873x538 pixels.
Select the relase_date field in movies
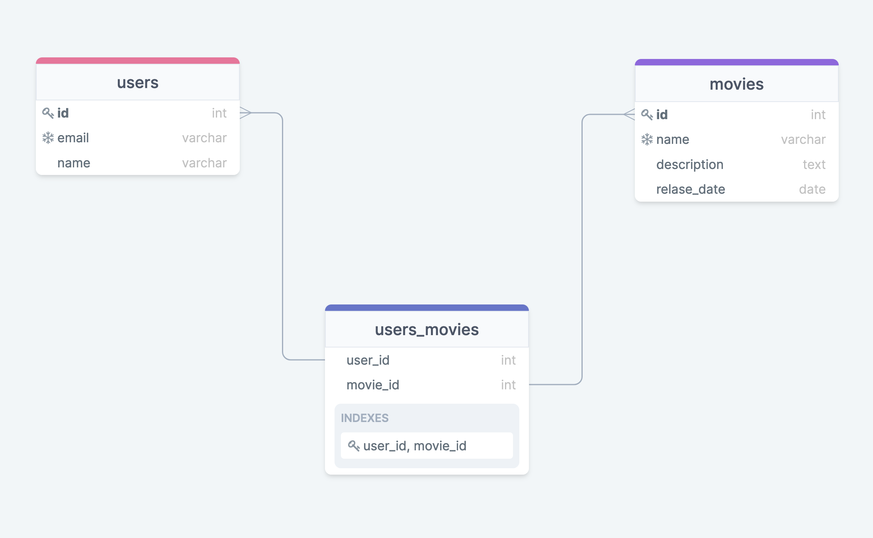click(x=737, y=189)
